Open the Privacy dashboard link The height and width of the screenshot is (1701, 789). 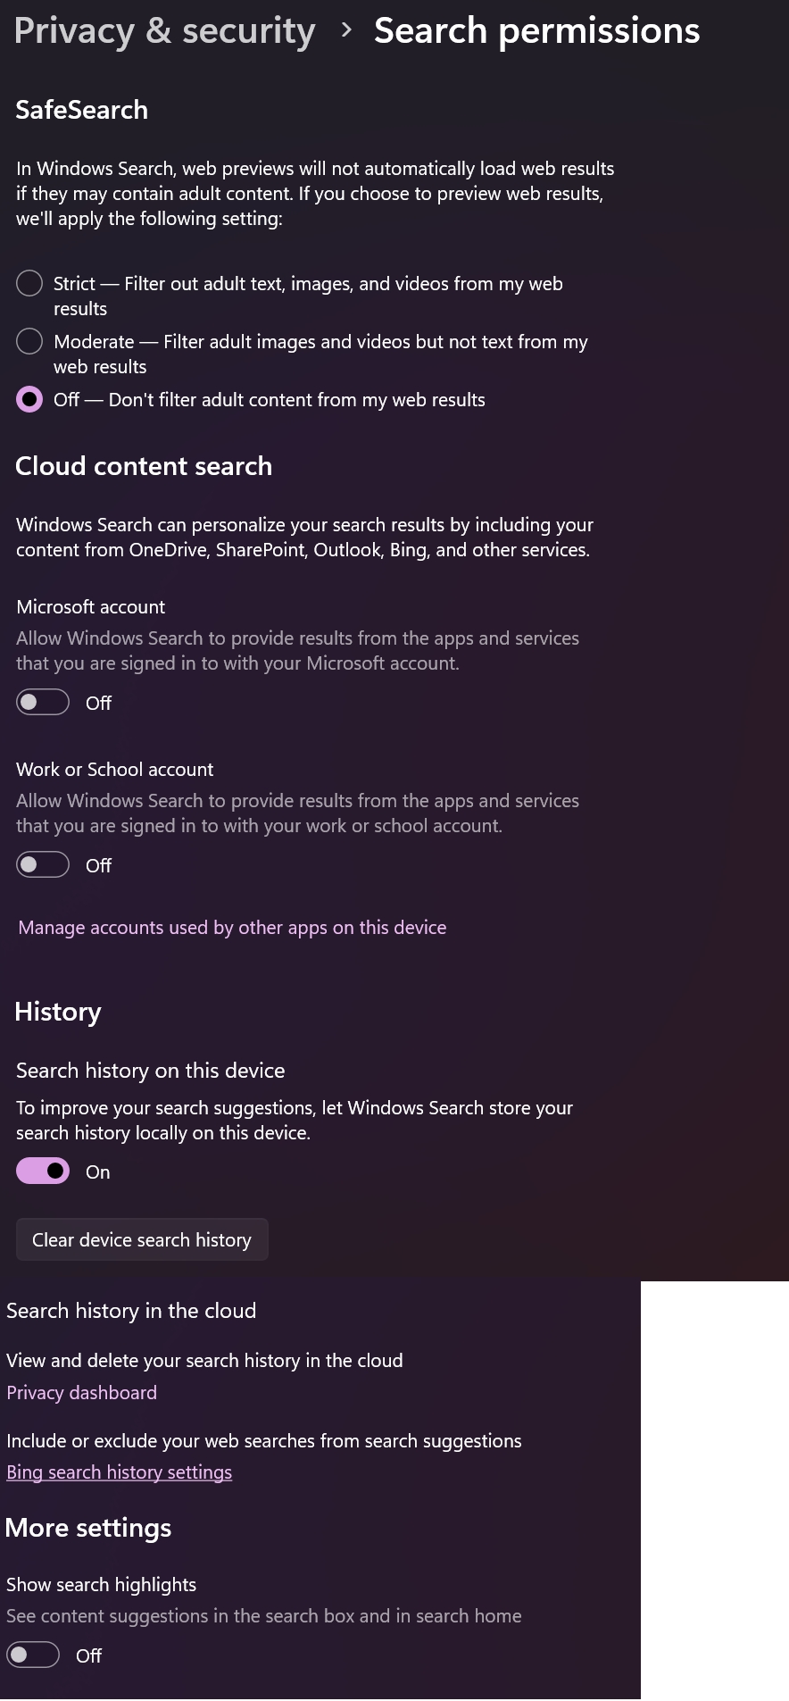81,1393
